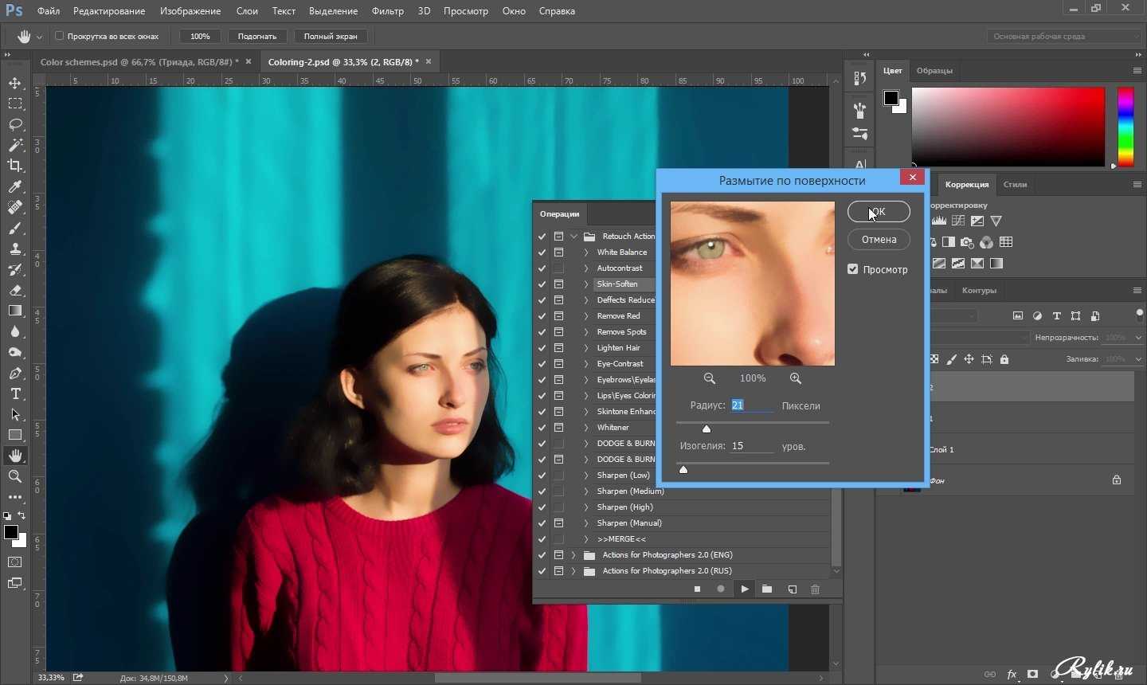
Task: Expand the Skin-Soften action
Action: (586, 284)
